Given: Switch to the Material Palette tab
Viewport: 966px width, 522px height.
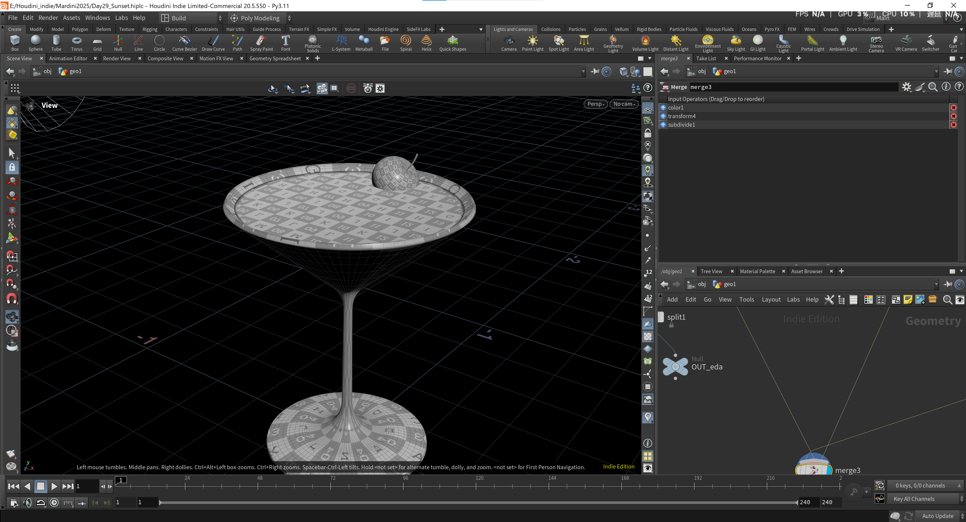Looking at the screenshot, I should [757, 271].
